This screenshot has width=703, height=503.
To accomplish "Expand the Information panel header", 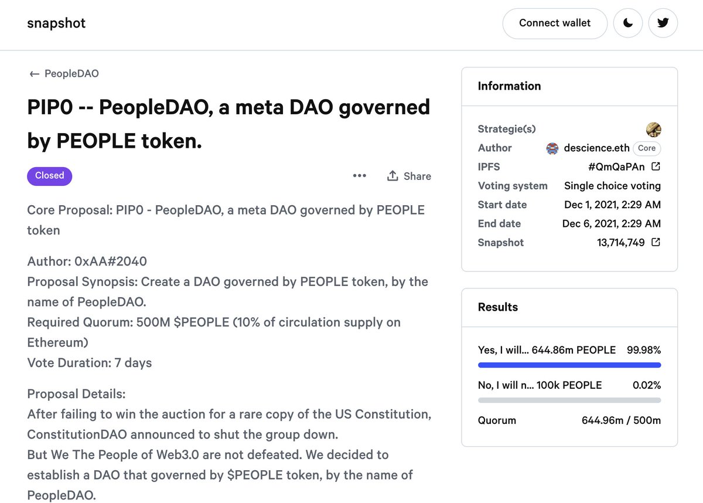I will pyautogui.click(x=509, y=86).
